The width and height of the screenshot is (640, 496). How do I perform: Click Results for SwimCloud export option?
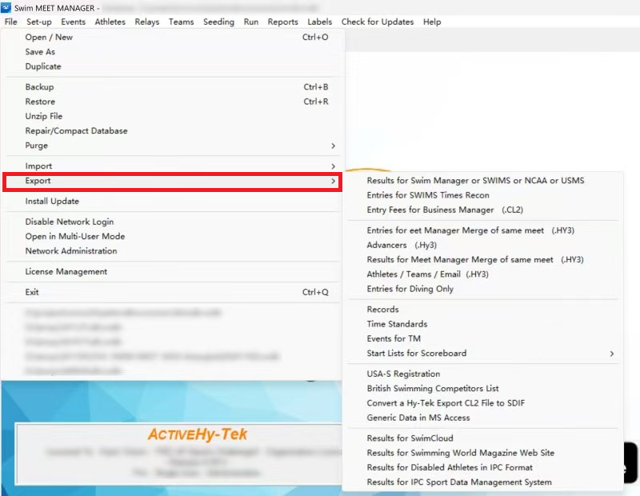pyautogui.click(x=410, y=438)
